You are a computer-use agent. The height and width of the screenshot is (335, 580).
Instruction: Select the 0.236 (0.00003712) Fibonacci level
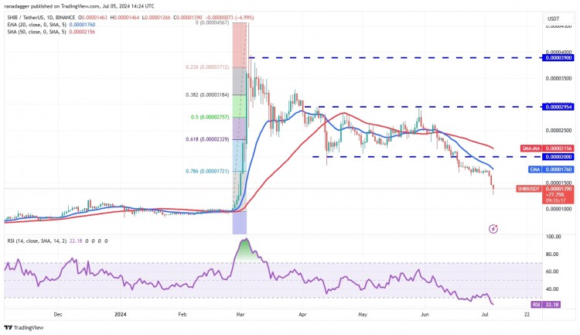click(x=207, y=67)
